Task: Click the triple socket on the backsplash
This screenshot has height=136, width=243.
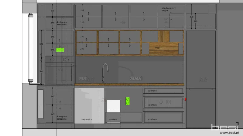Action: point(136,78)
